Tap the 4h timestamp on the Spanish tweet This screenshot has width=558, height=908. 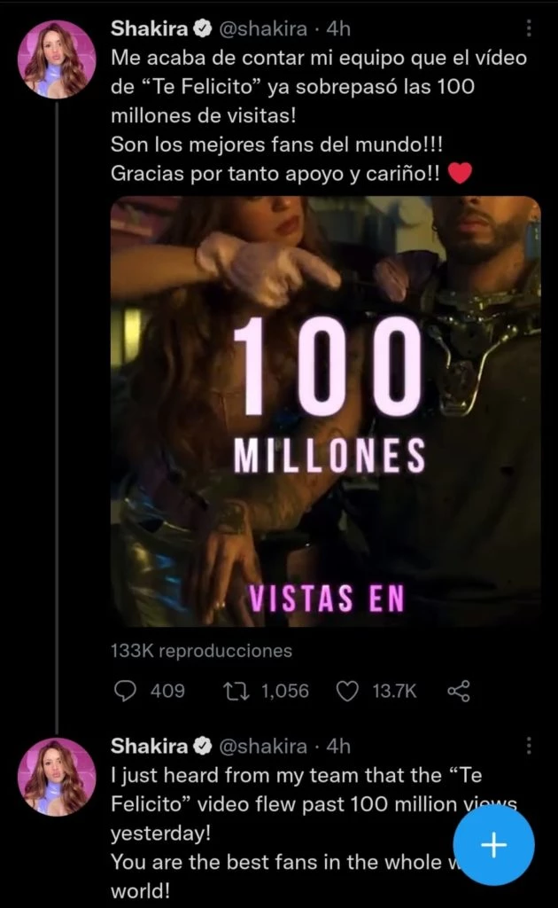(339, 28)
